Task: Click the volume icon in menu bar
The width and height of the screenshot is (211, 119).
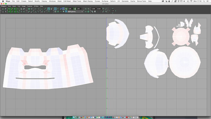Action: point(184,1)
